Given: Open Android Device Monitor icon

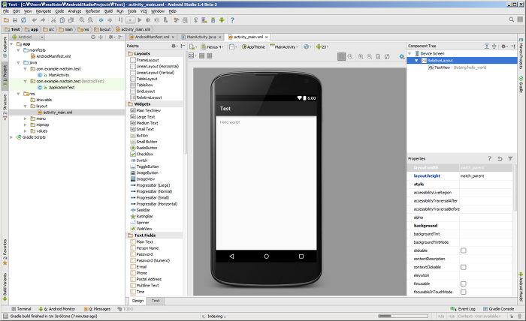Looking at the screenshot, I should [222, 20].
